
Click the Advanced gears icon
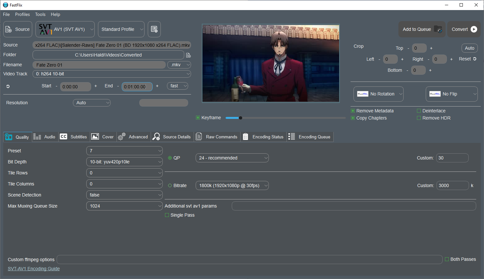[x=122, y=136]
